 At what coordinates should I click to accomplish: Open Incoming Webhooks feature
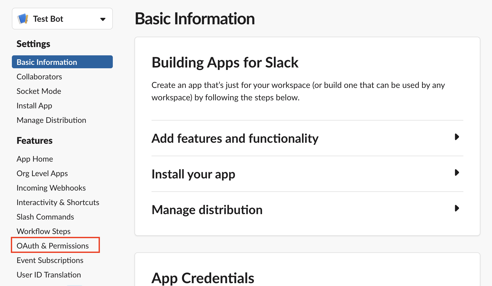pyautogui.click(x=51, y=188)
